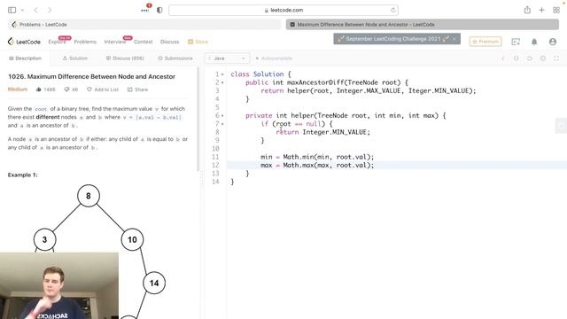Fold code at line 2 arrow

point(222,82)
